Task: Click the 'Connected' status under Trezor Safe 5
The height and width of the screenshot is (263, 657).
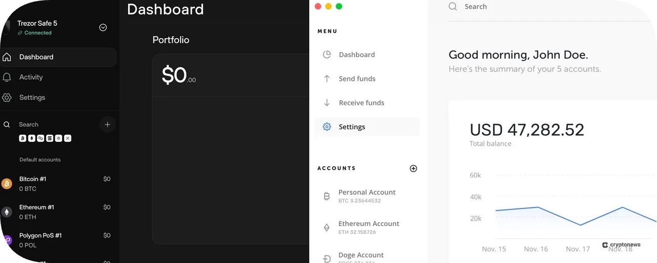Action: (x=38, y=33)
